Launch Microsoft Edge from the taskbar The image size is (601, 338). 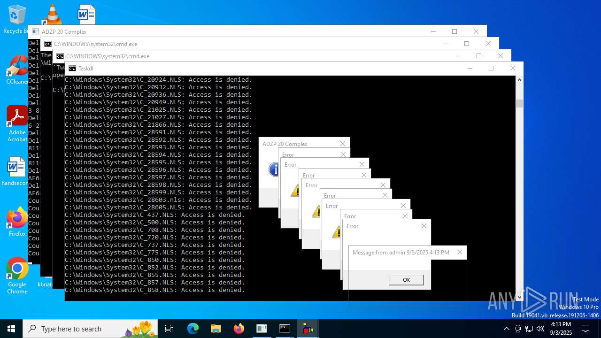[193, 329]
